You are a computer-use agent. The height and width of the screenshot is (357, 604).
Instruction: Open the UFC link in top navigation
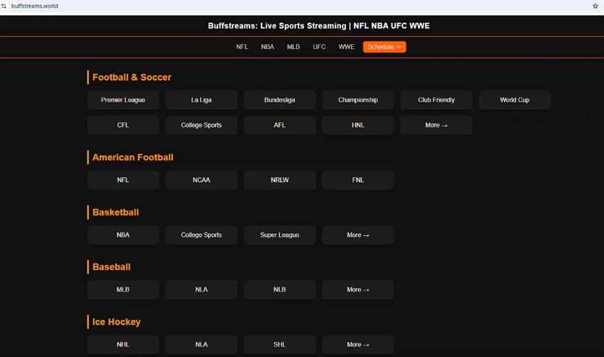(x=319, y=47)
